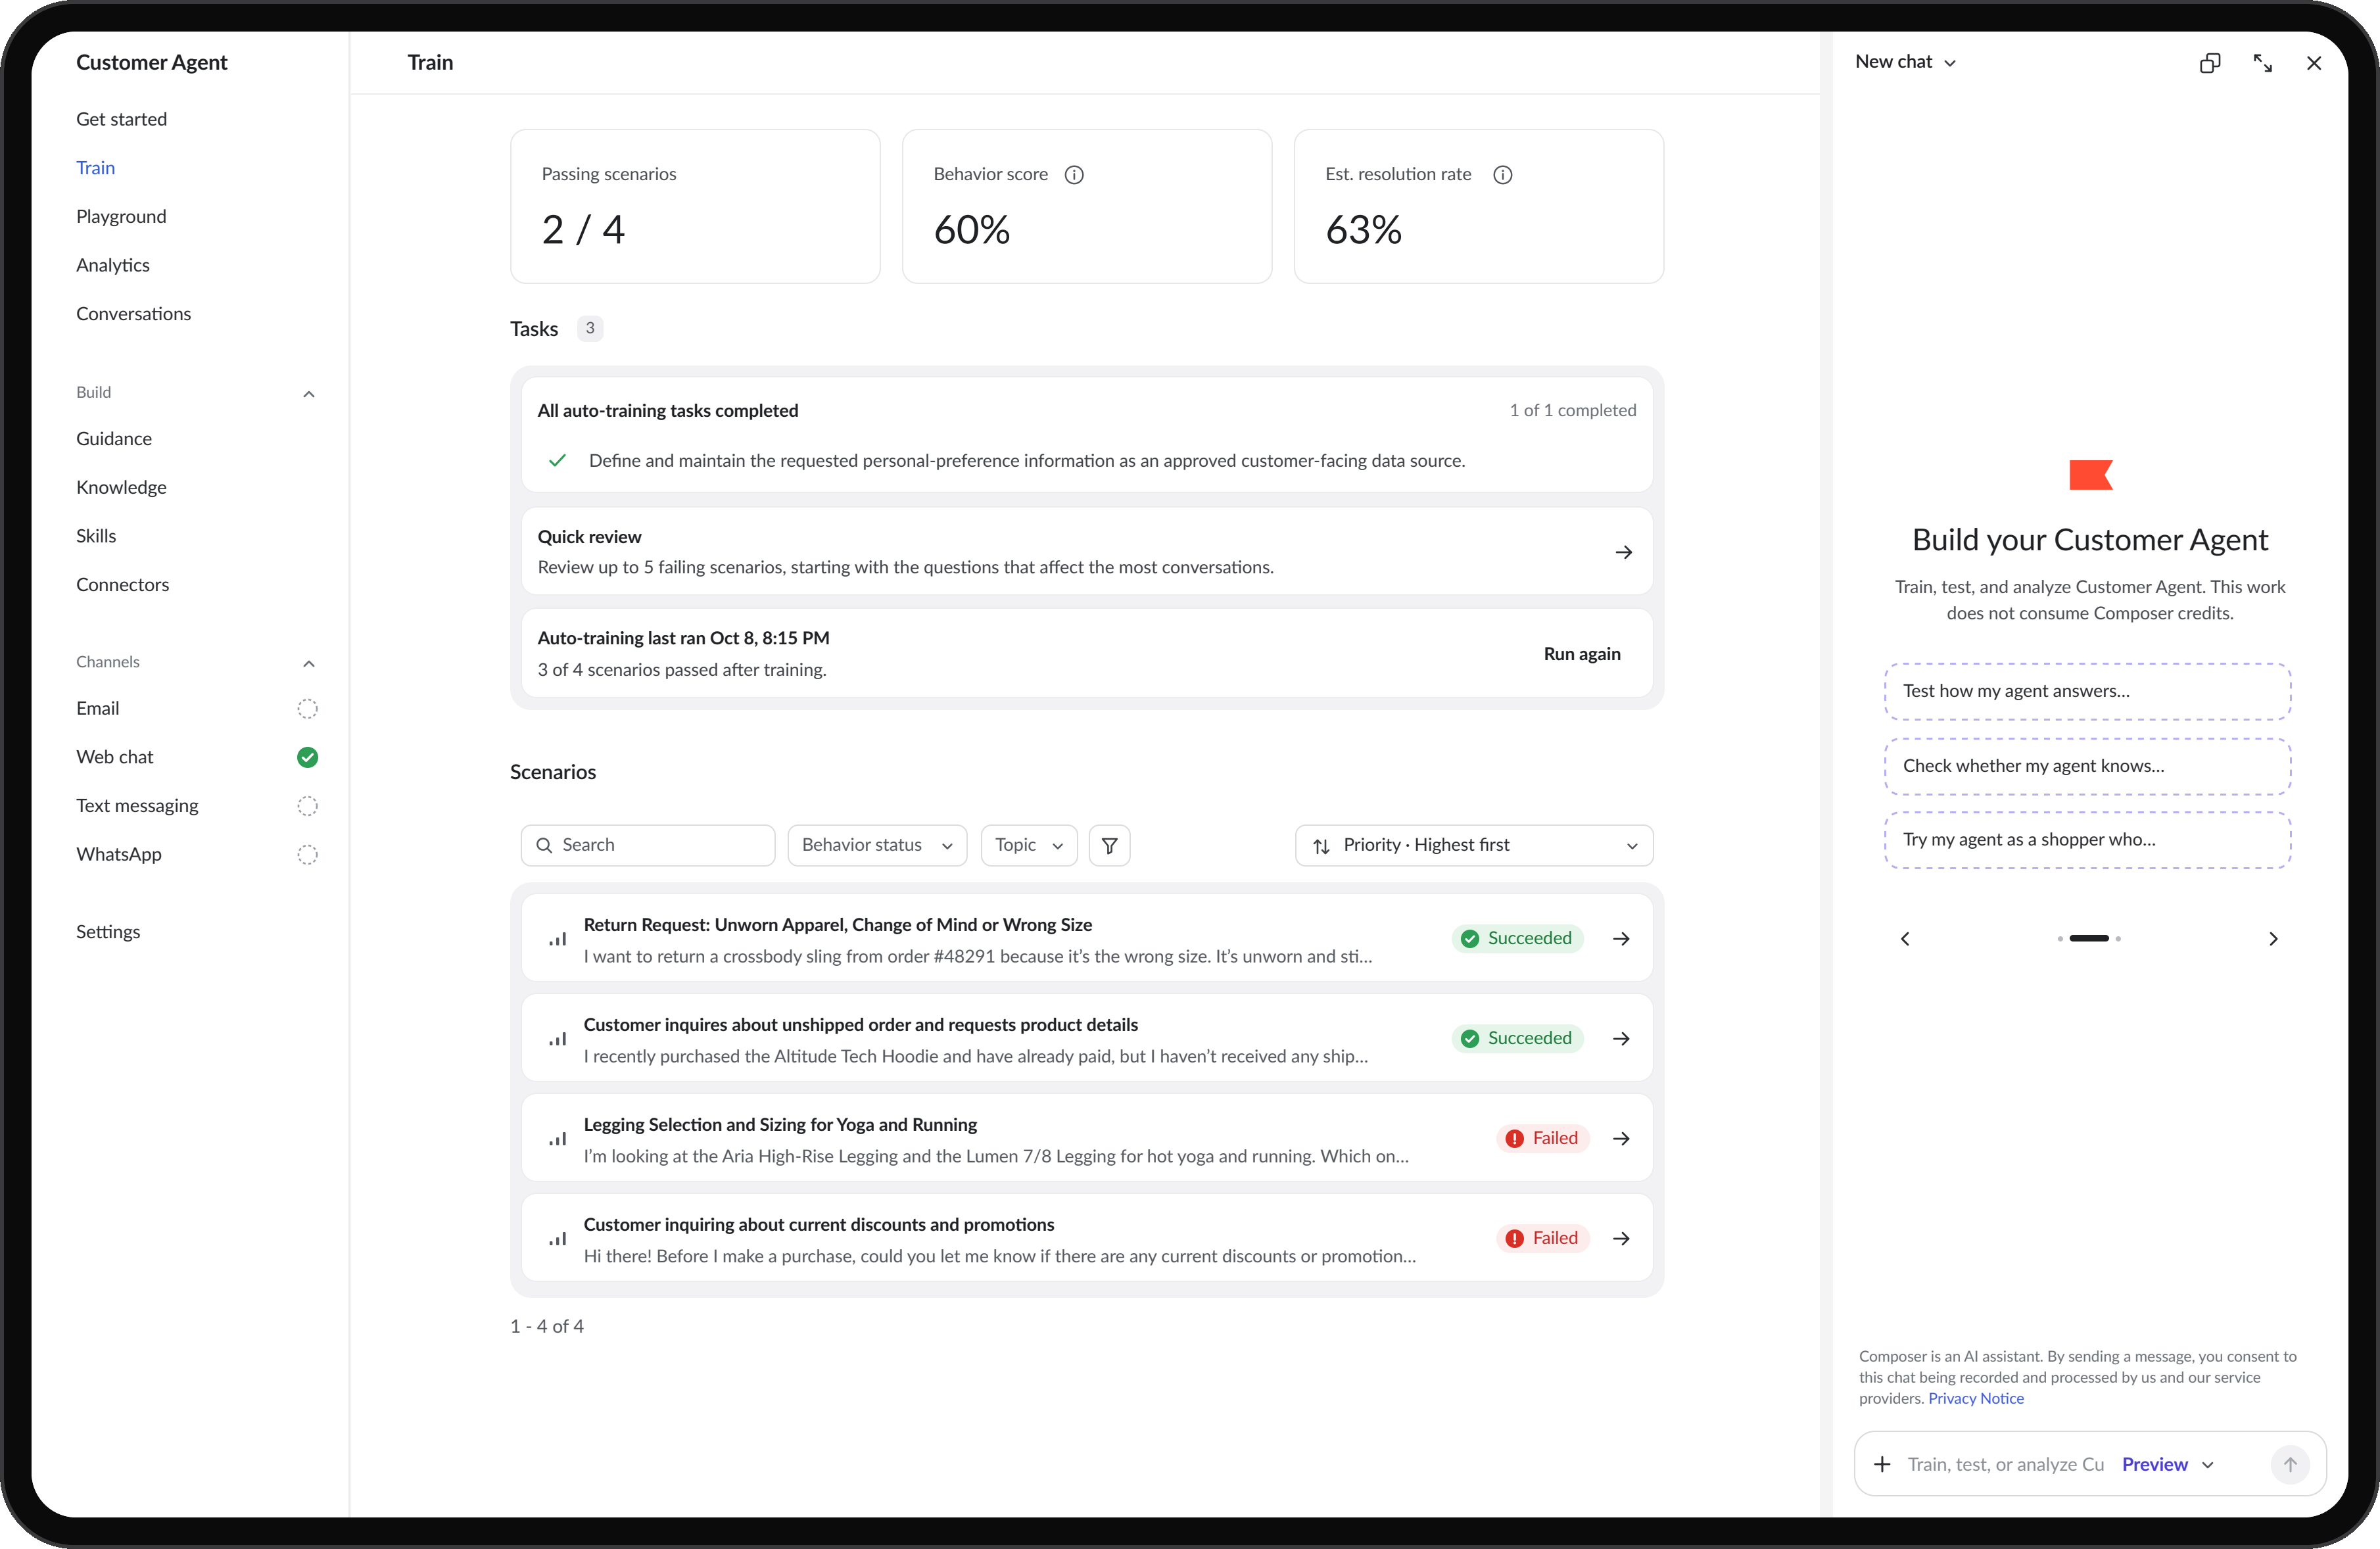
Task: Open the Conversations page
Action: coord(133,313)
